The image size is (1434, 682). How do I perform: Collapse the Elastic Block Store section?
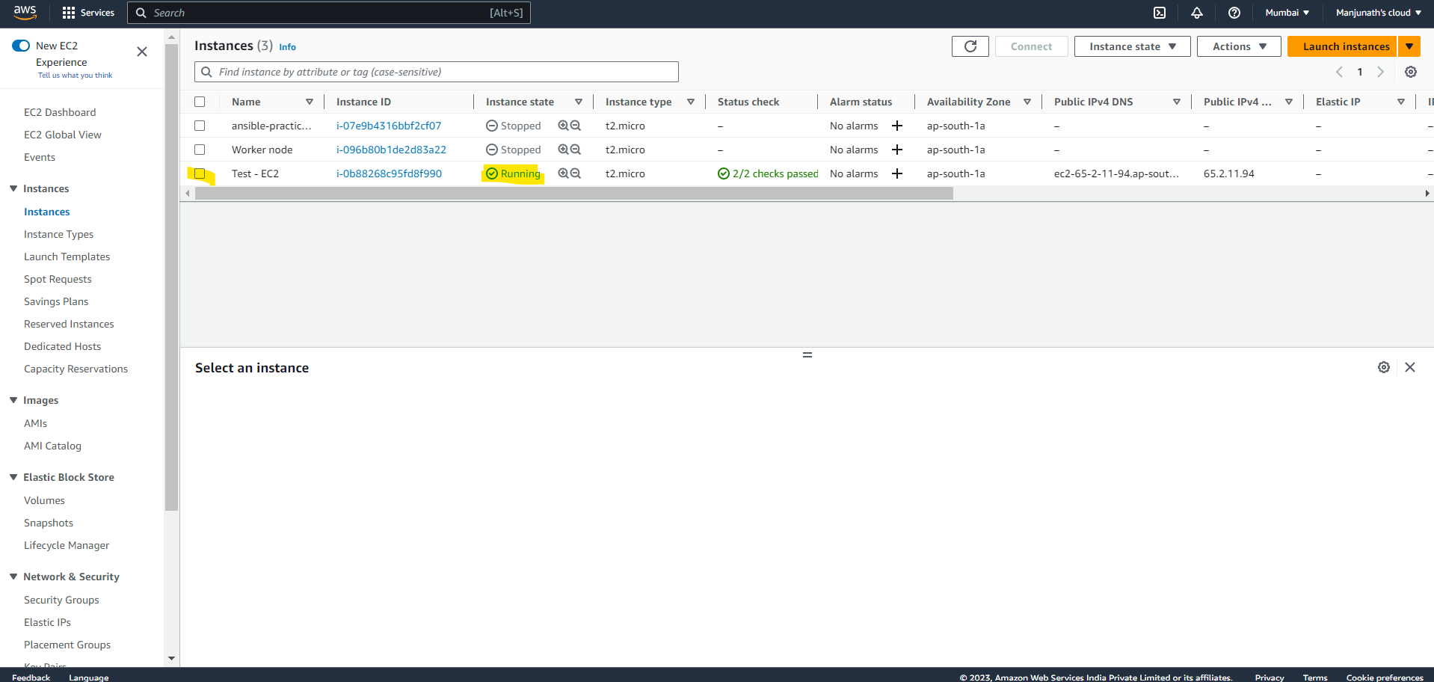(13, 477)
